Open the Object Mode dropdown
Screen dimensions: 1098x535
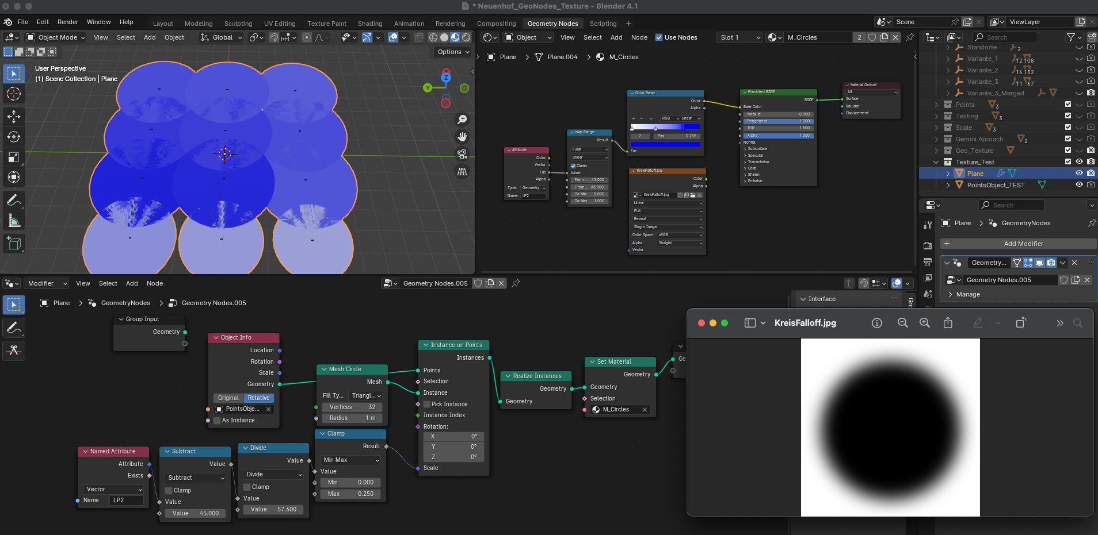[x=56, y=37]
